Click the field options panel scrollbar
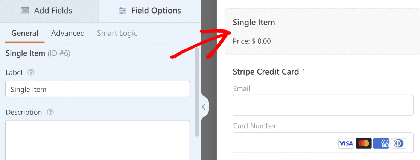The width and height of the screenshot is (420, 160). [197, 91]
